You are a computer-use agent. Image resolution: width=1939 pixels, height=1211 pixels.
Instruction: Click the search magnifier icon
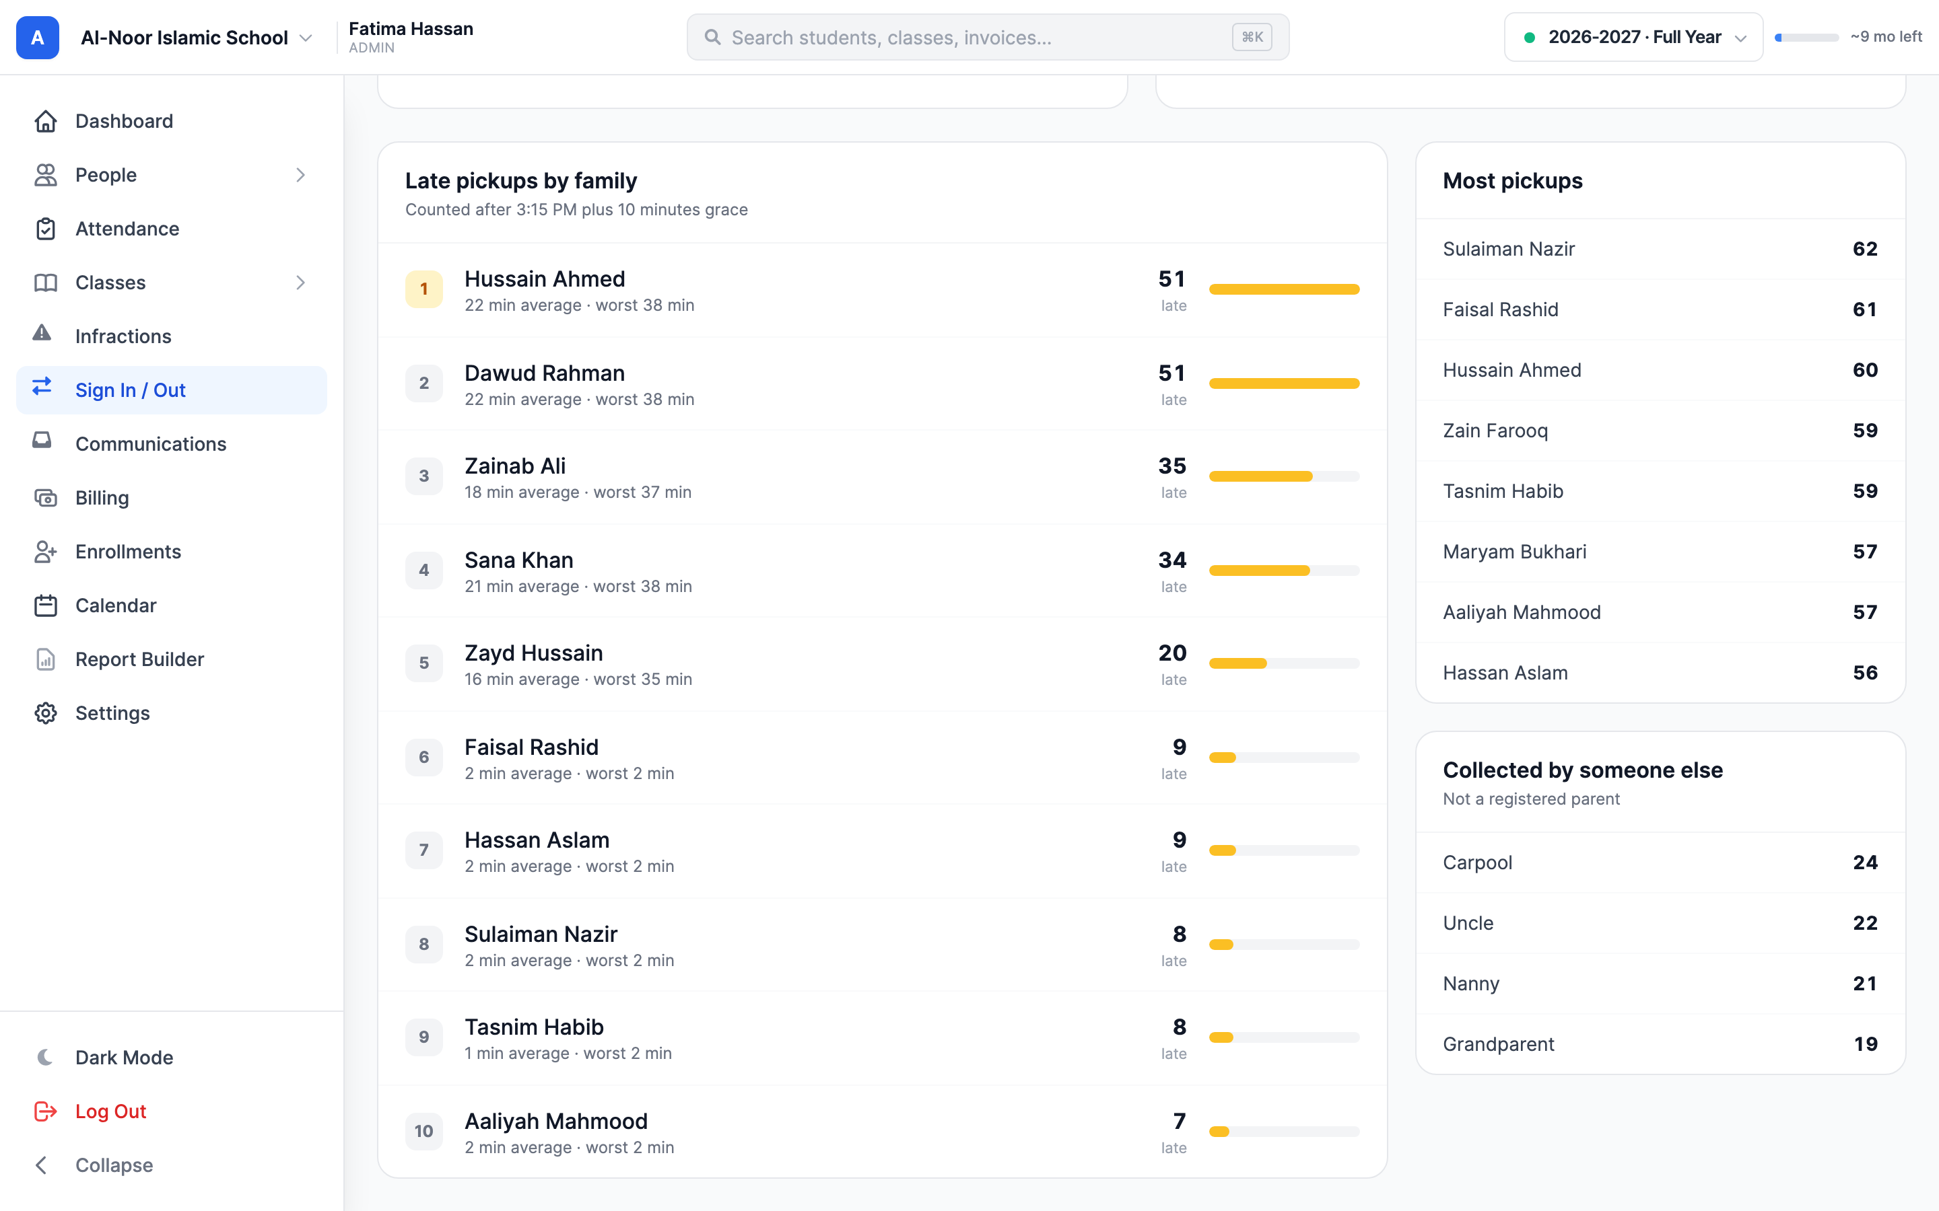point(712,37)
